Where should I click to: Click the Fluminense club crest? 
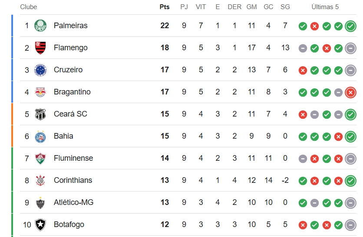pyautogui.click(x=40, y=159)
